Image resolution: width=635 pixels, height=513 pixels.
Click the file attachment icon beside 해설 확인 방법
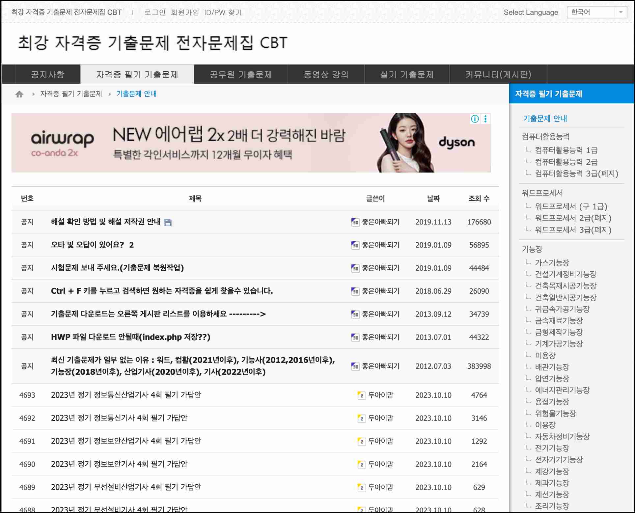click(x=168, y=223)
